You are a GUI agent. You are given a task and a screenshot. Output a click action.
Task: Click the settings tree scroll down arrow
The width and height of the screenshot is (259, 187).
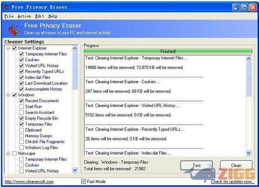[x=75, y=170]
